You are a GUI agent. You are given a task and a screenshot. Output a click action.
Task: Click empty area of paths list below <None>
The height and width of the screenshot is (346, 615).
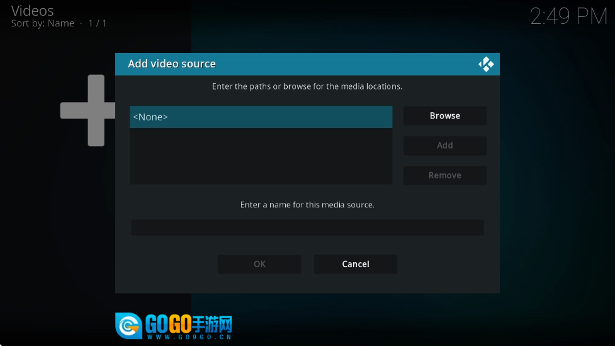[261, 156]
